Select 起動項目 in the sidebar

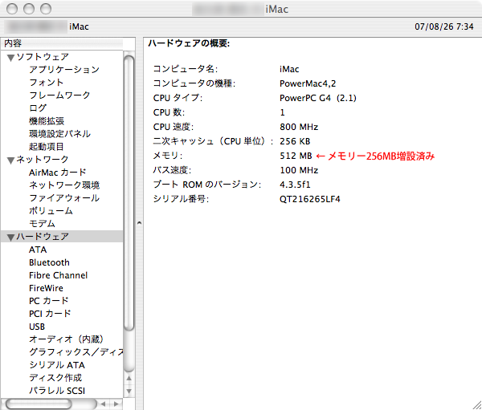tap(46, 147)
